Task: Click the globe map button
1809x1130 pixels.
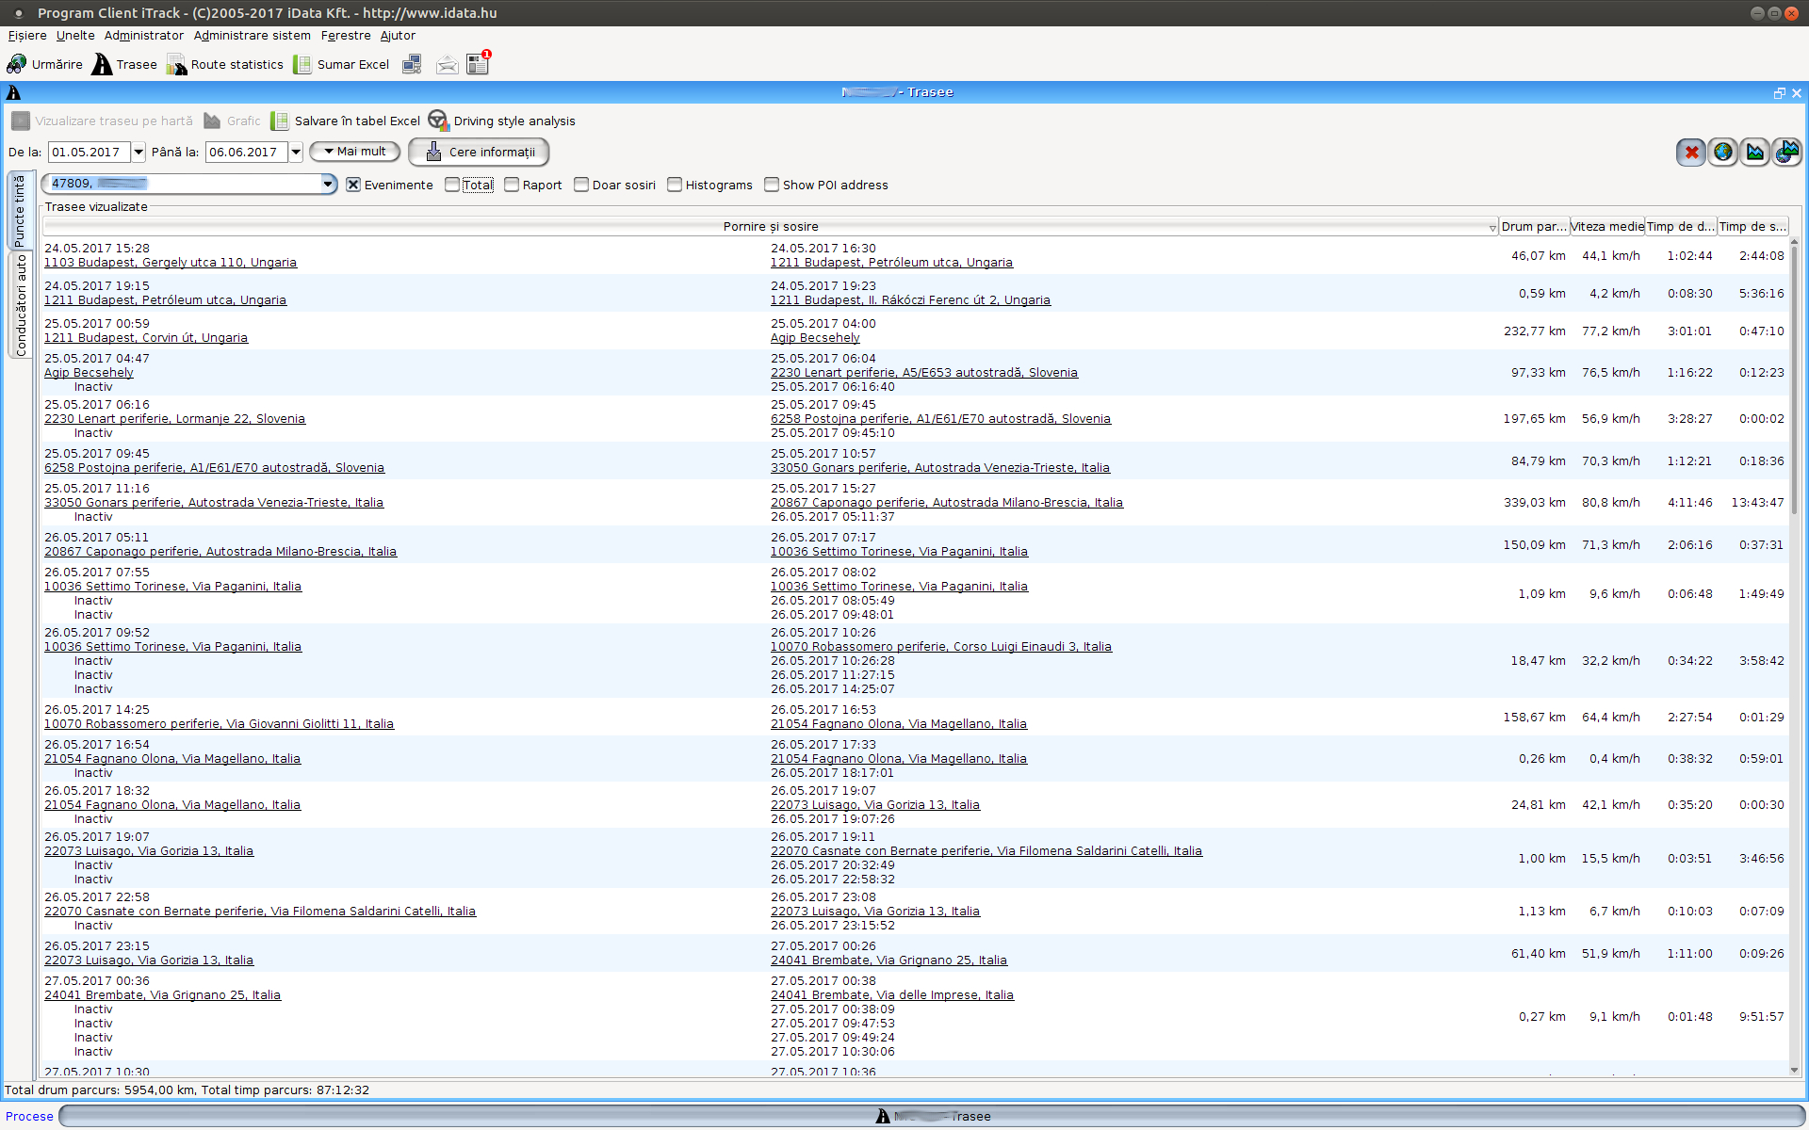Action: (1722, 152)
